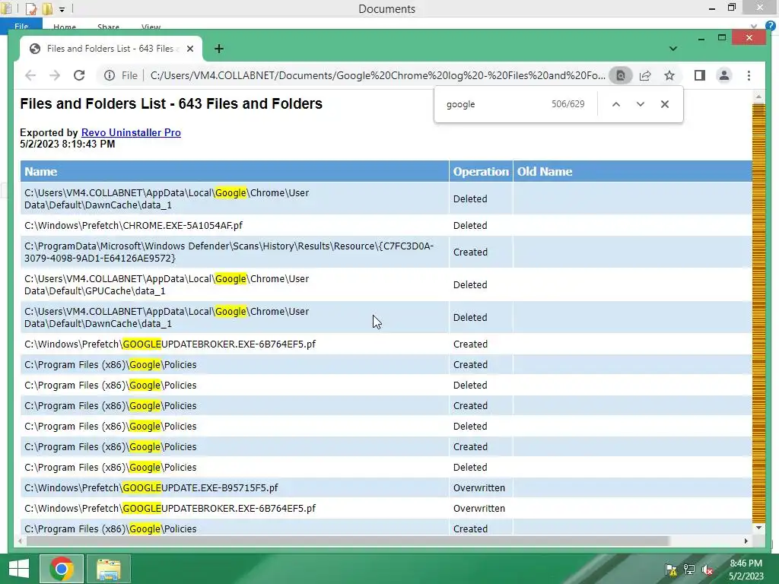Follow the Revo Uninstaller Pro link
Screen dimensions: 779x584
tap(131, 132)
